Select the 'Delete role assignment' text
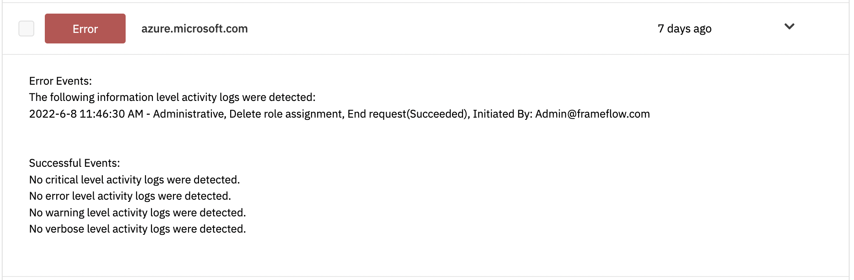The height and width of the screenshot is (280, 854). tap(286, 114)
